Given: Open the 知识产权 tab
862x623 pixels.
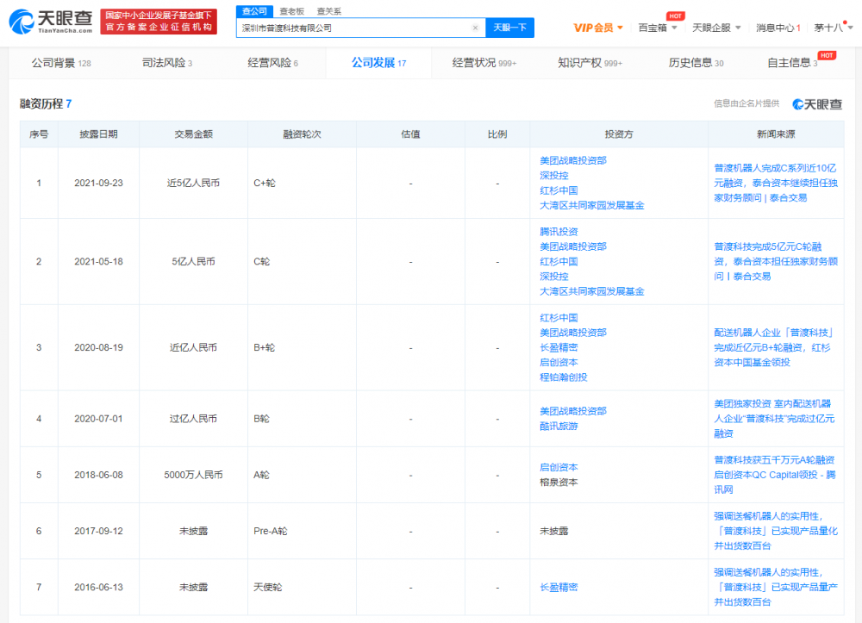Looking at the screenshot, I should [590, 63].
